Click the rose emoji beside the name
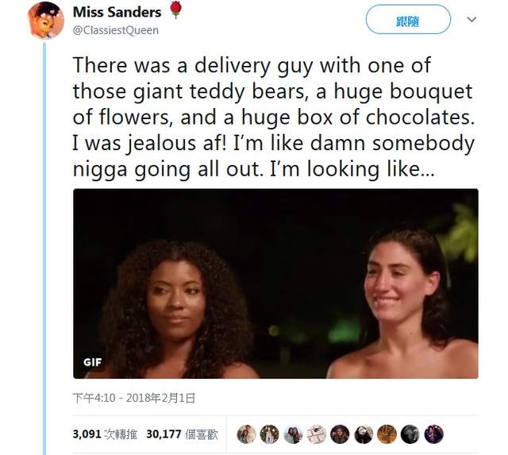Viewport: 508px width, 455px height. point(175,12)
